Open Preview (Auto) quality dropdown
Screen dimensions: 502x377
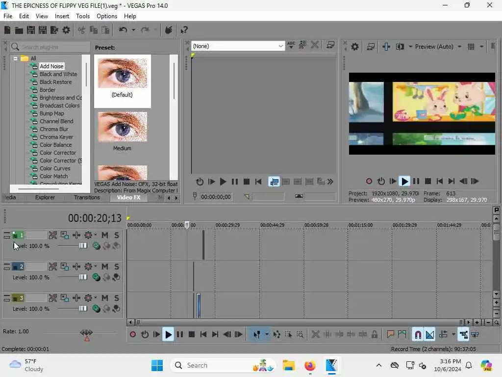click(459, 47)
